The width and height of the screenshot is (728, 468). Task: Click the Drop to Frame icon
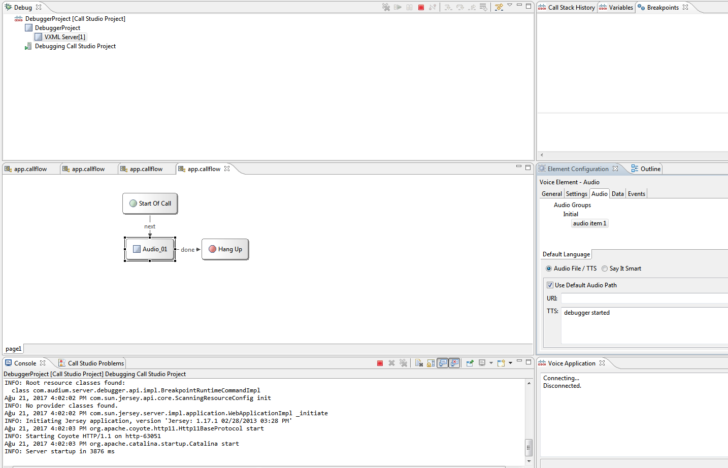483,7
